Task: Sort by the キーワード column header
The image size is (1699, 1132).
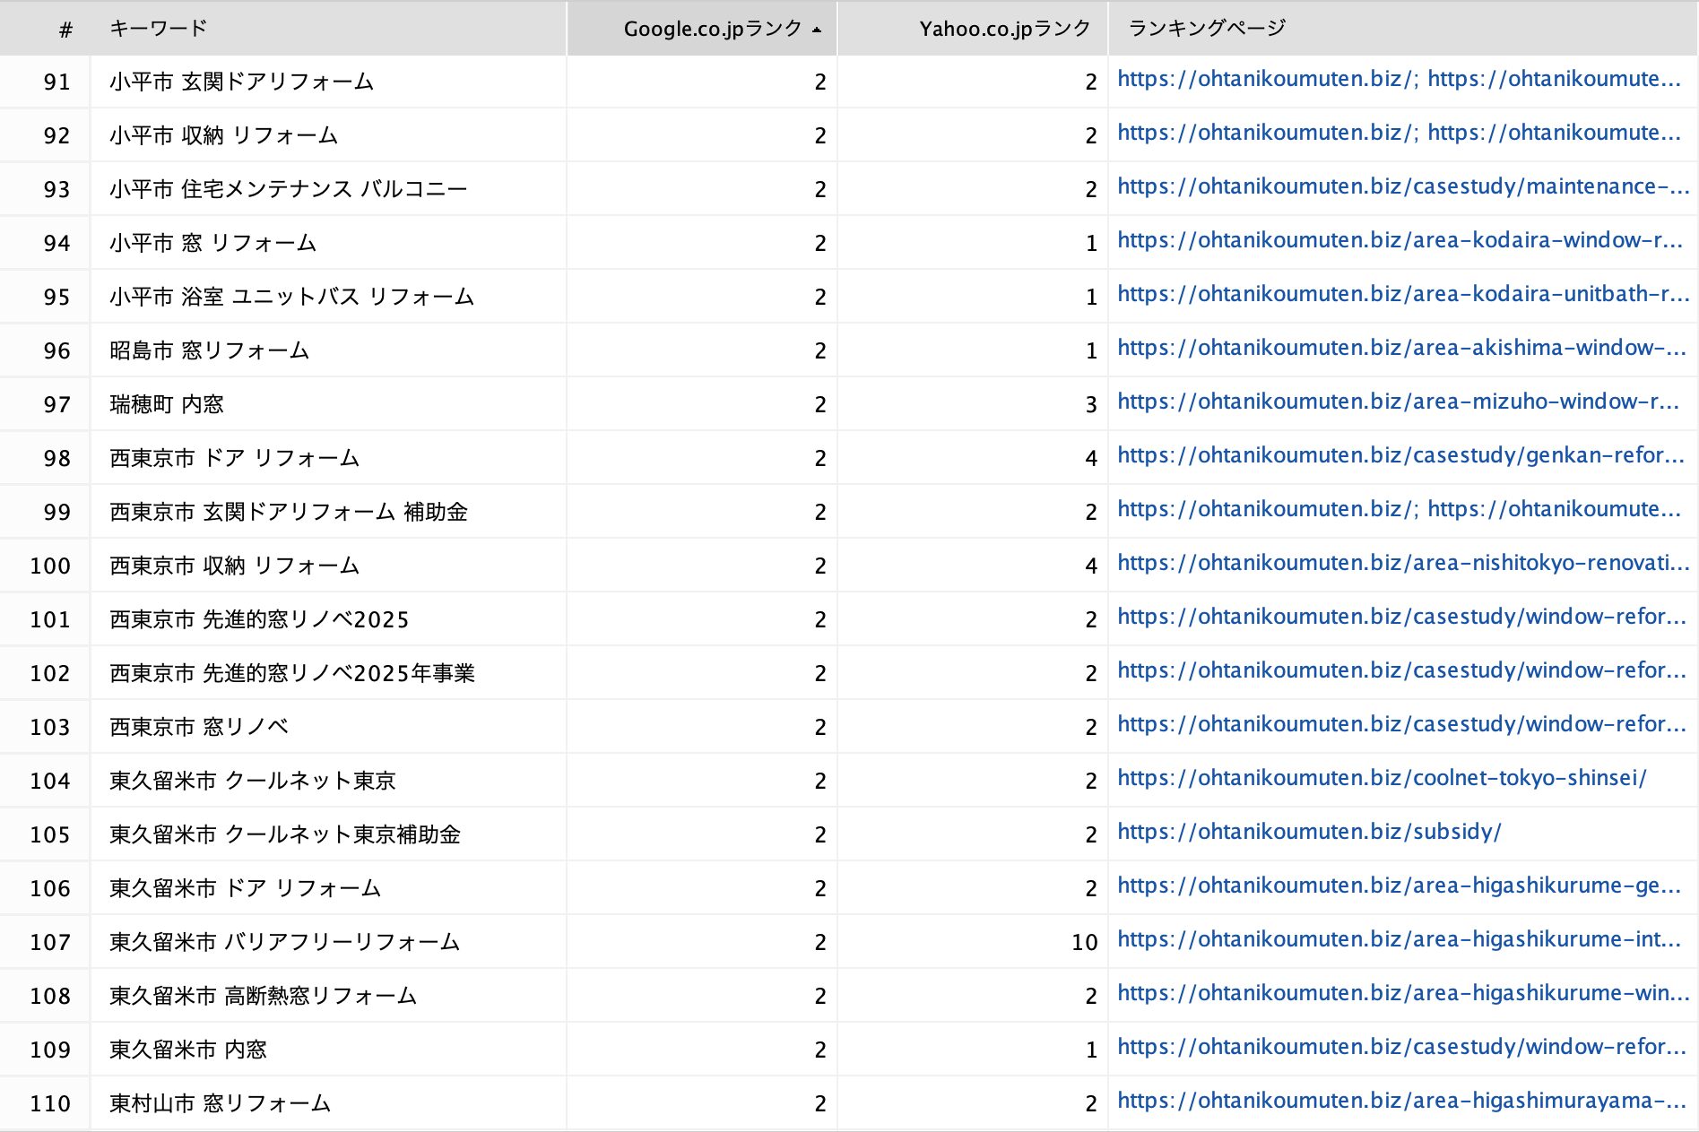Action: tap(158, 29)
